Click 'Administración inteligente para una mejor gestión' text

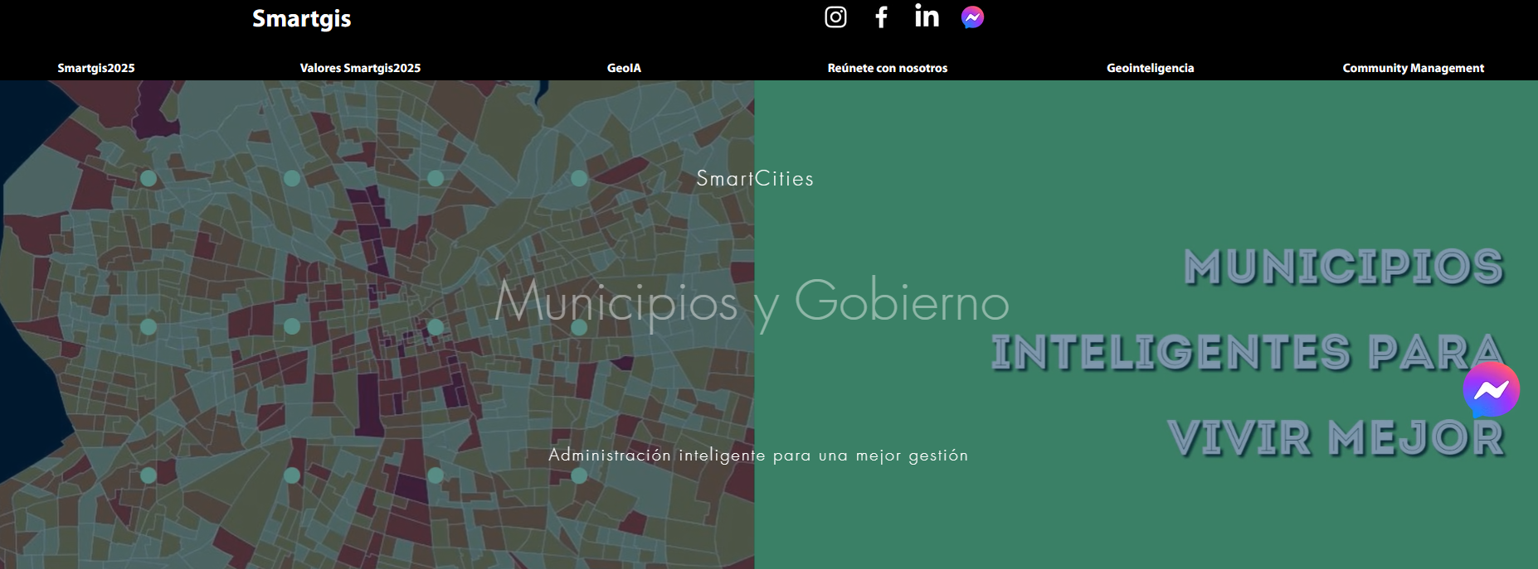(758, 455)
